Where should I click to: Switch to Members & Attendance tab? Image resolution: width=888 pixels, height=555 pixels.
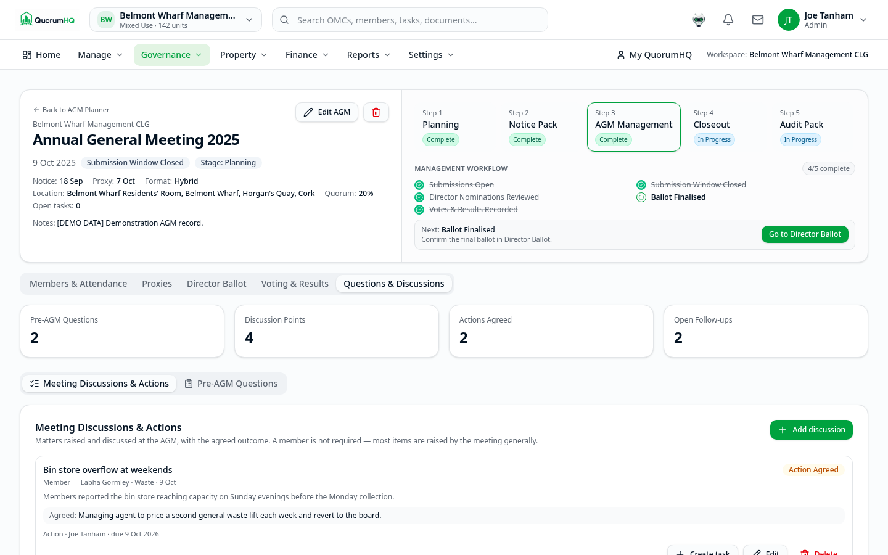[78, 284]
